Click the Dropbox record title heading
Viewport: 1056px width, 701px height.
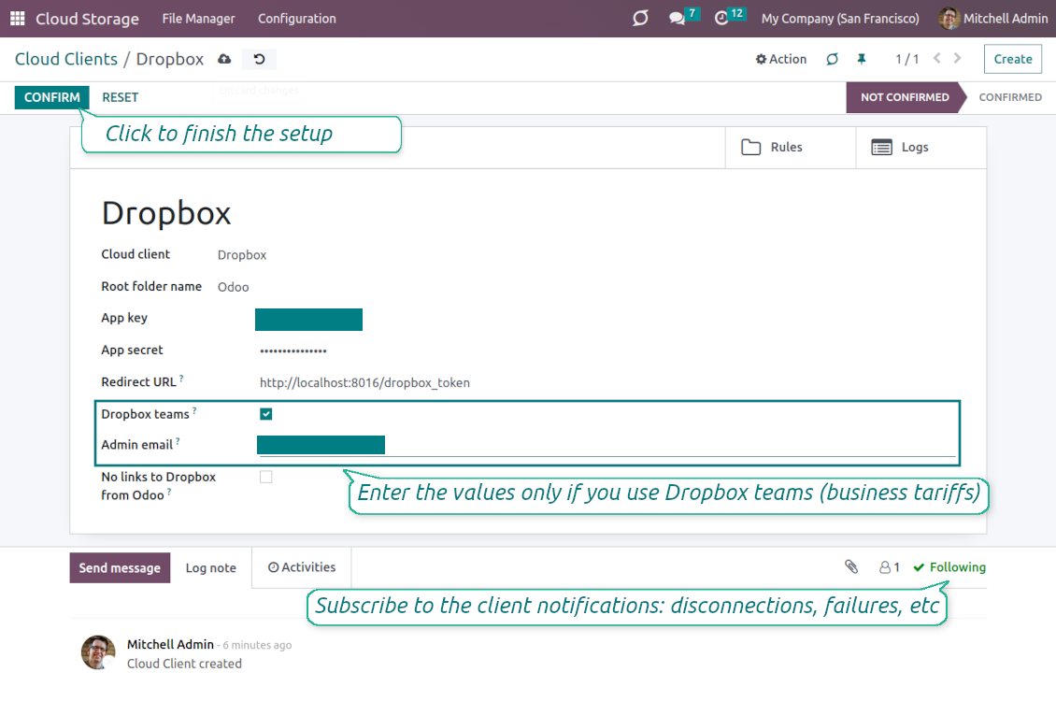click(x=166, y=213)
